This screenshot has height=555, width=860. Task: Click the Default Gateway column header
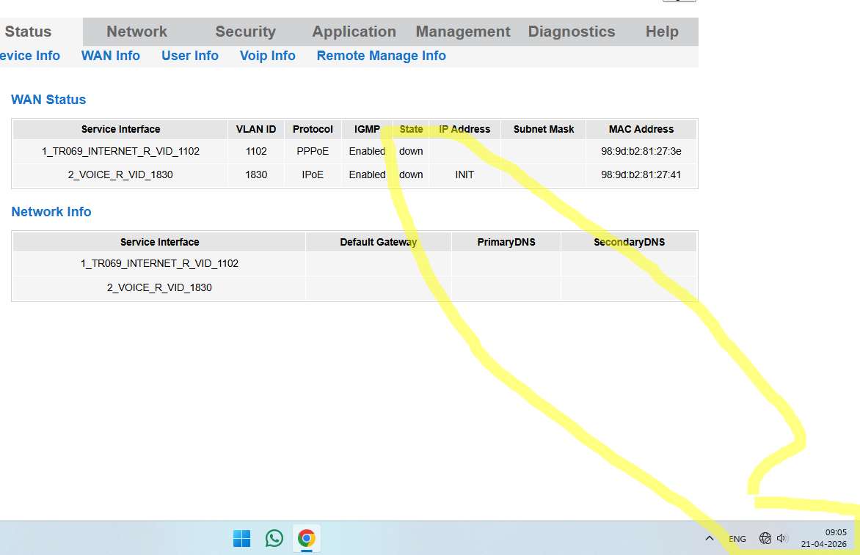[x=379, y=242]
